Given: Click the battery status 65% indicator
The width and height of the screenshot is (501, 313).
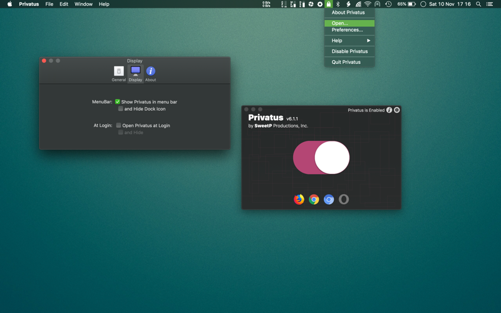Looking at the screenshot, I should click(x=406, y=4).
